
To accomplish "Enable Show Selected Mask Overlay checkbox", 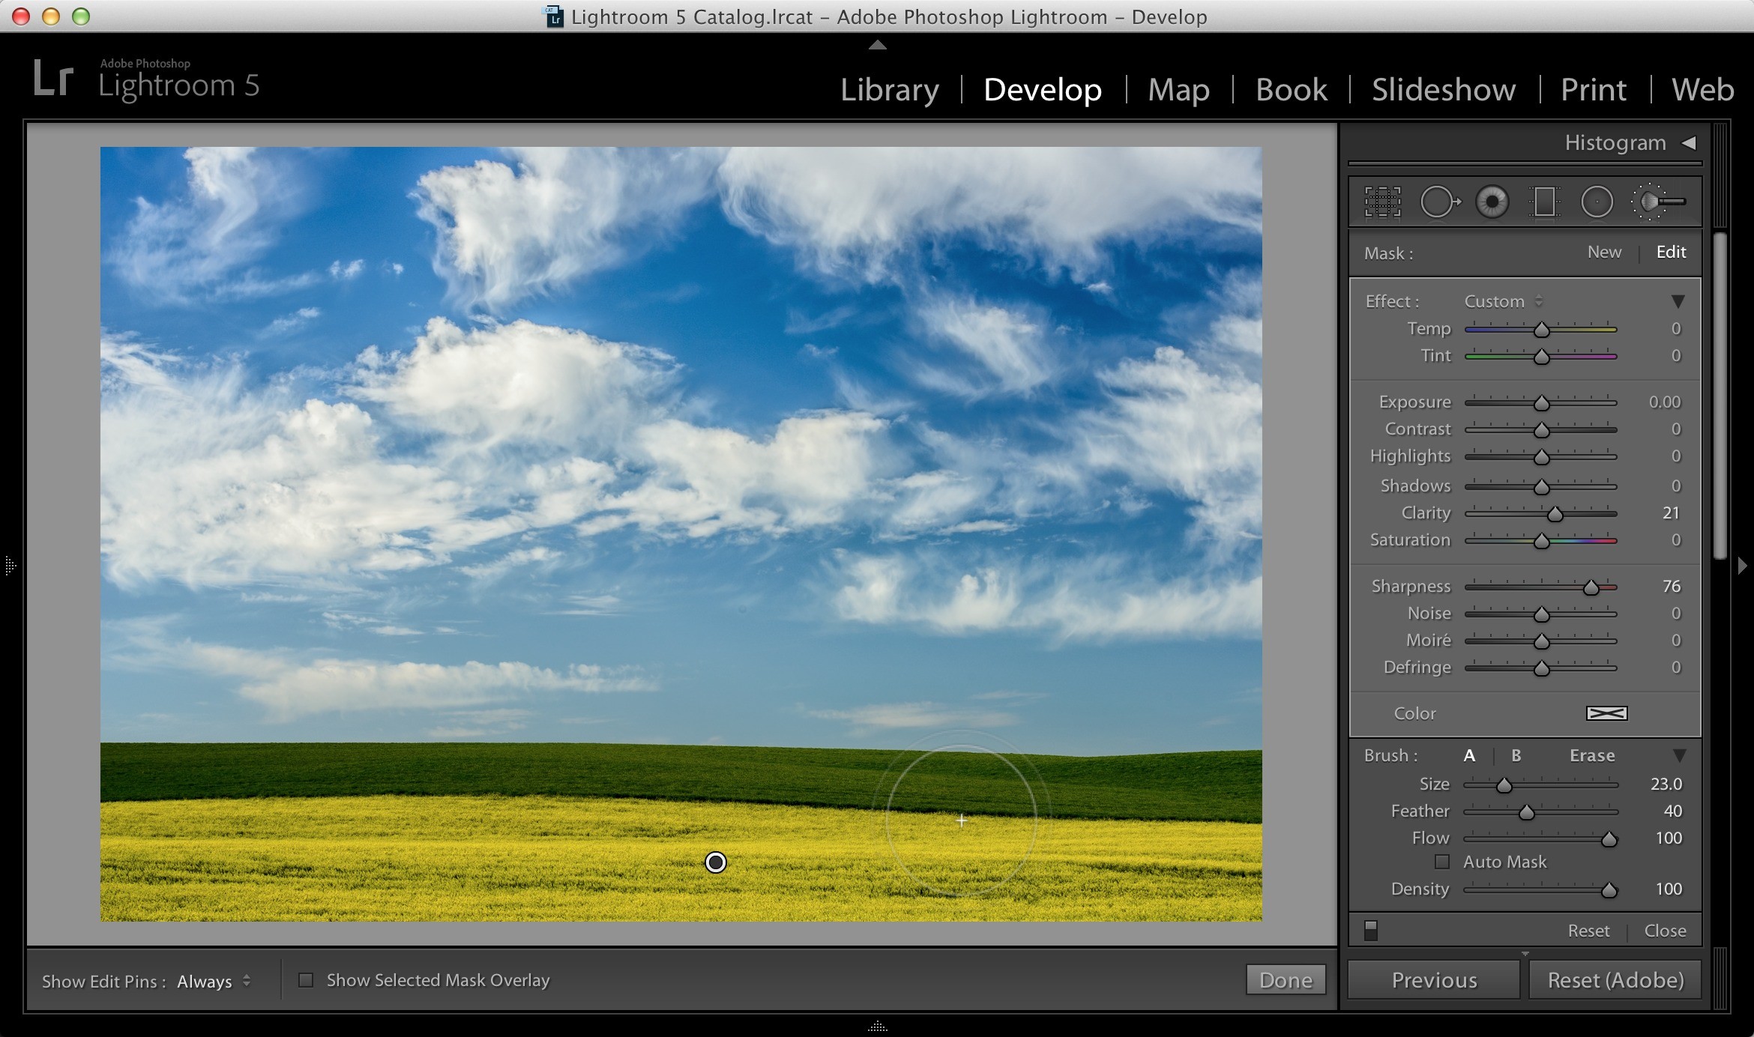I will 306,980.
